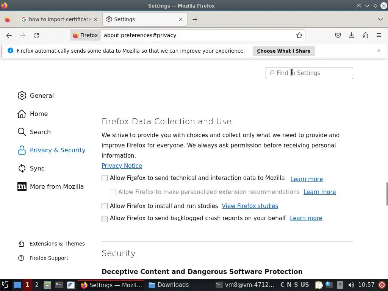
Task: Open a new tab with plus icon
Action: pos(195,19)
